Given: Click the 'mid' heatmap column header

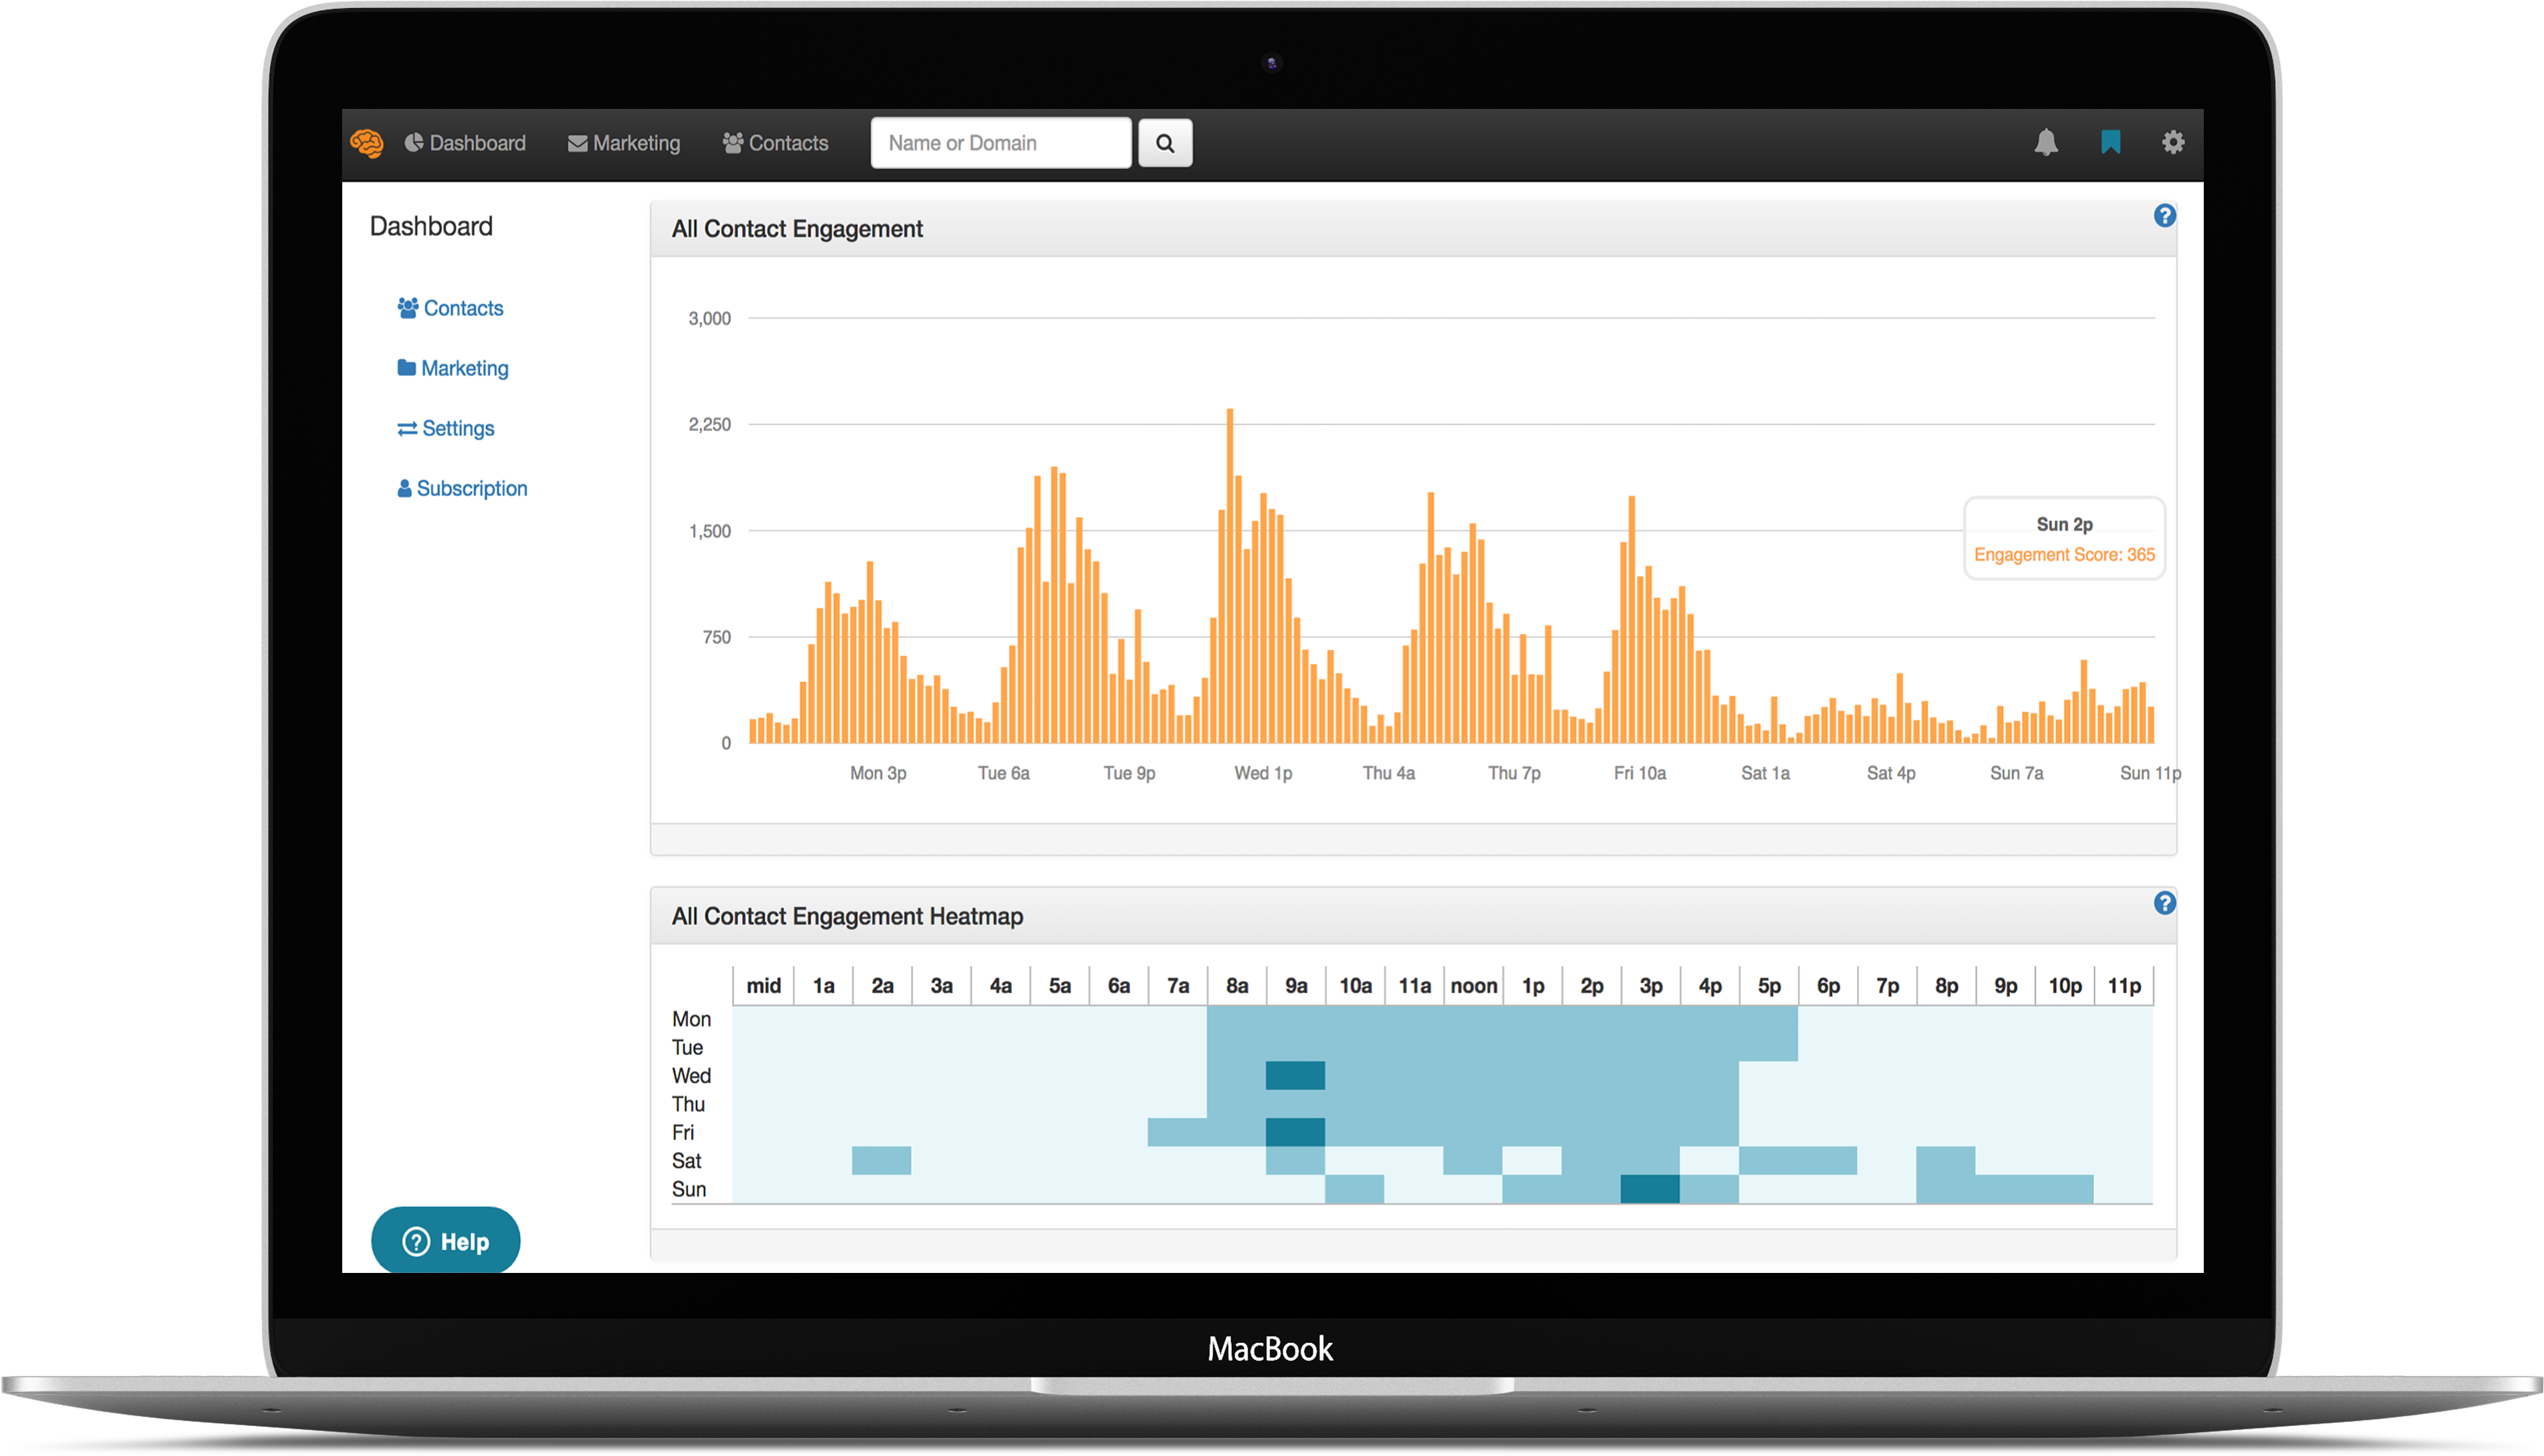Looking at the screenshot, I should 764,986.
